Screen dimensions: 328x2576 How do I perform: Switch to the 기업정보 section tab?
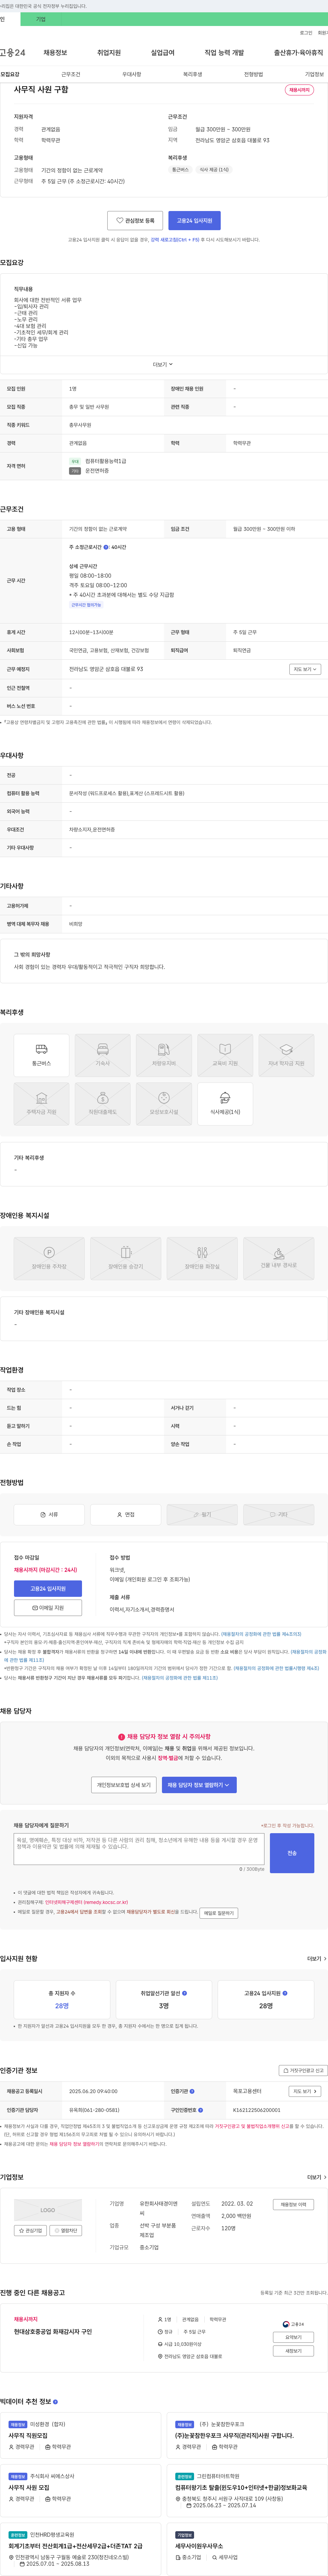pos(314,74)
